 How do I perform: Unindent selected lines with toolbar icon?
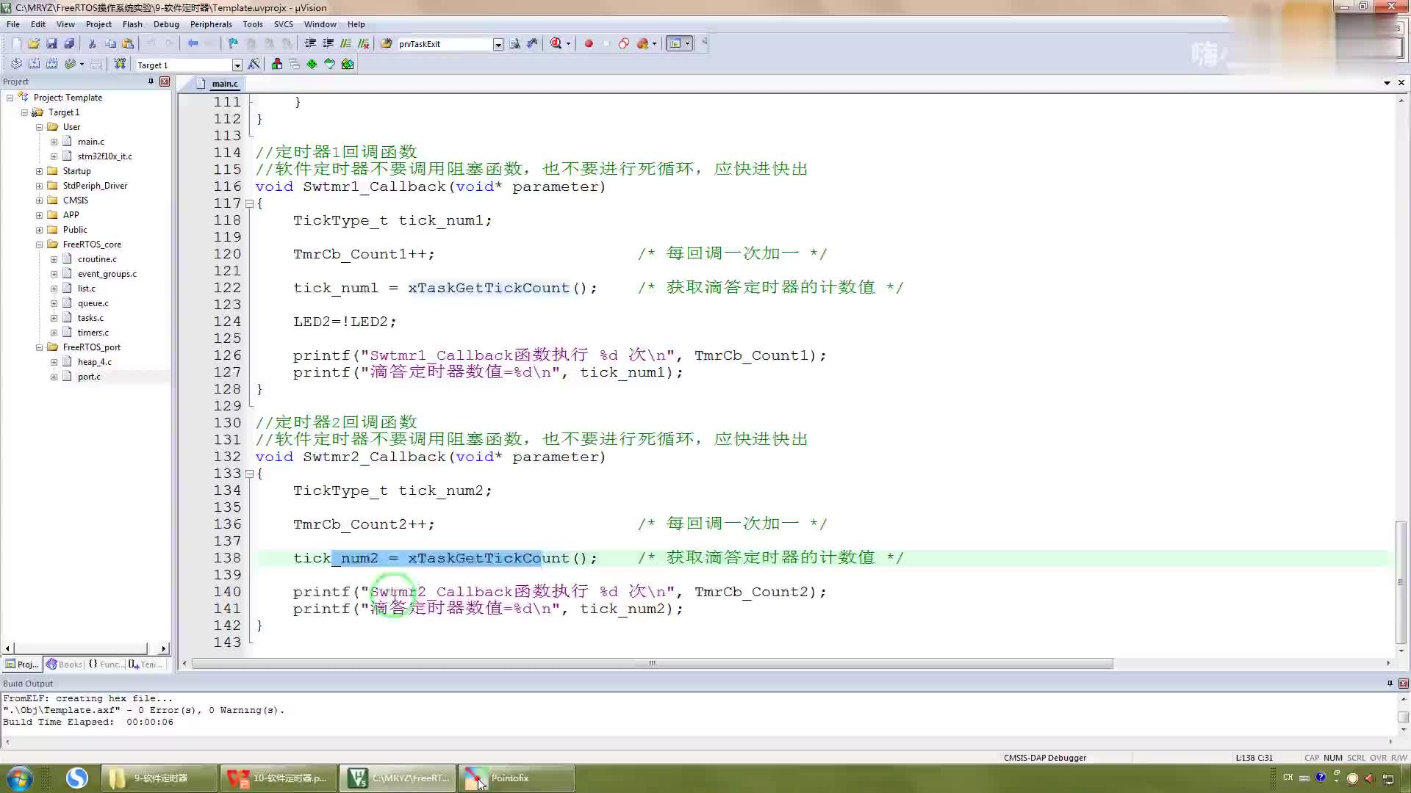click(328, 43)
